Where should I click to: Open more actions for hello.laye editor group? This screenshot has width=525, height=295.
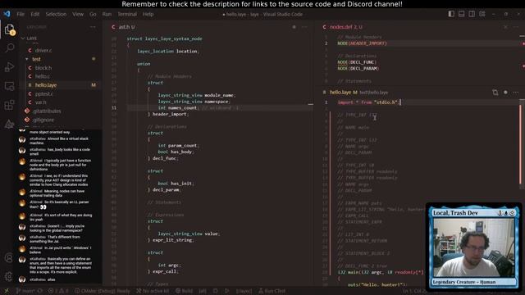pos(516,93)
